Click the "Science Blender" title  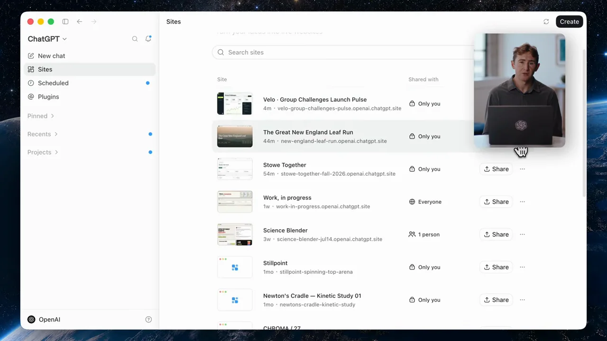[285, 230]
